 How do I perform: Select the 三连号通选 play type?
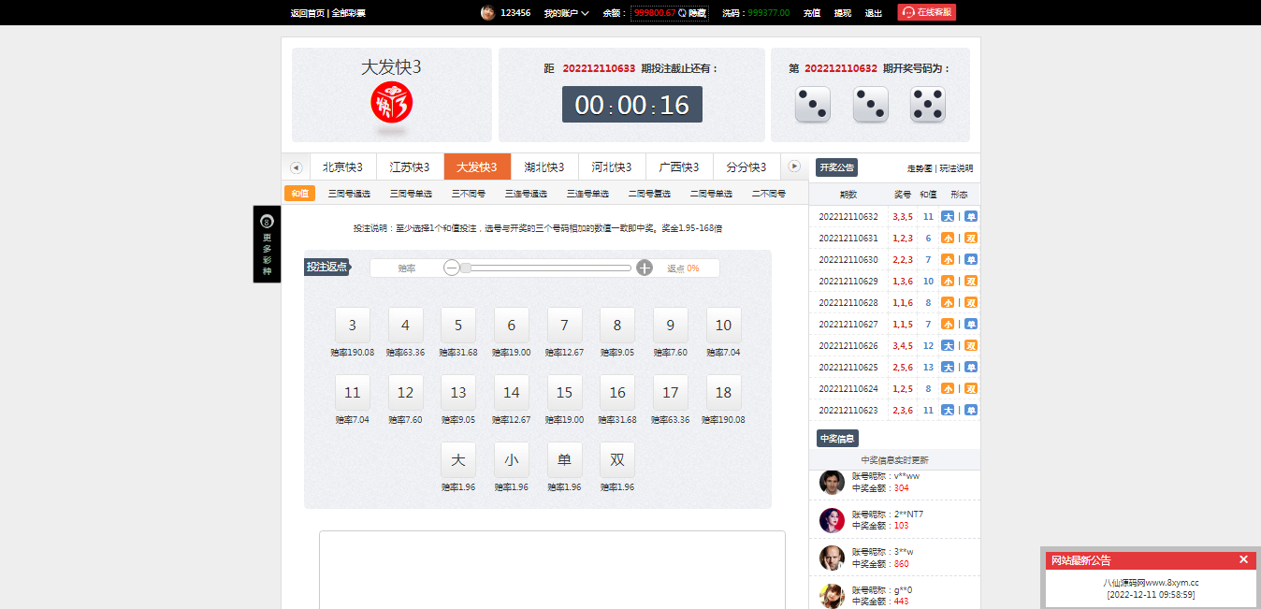pos(526,194)
